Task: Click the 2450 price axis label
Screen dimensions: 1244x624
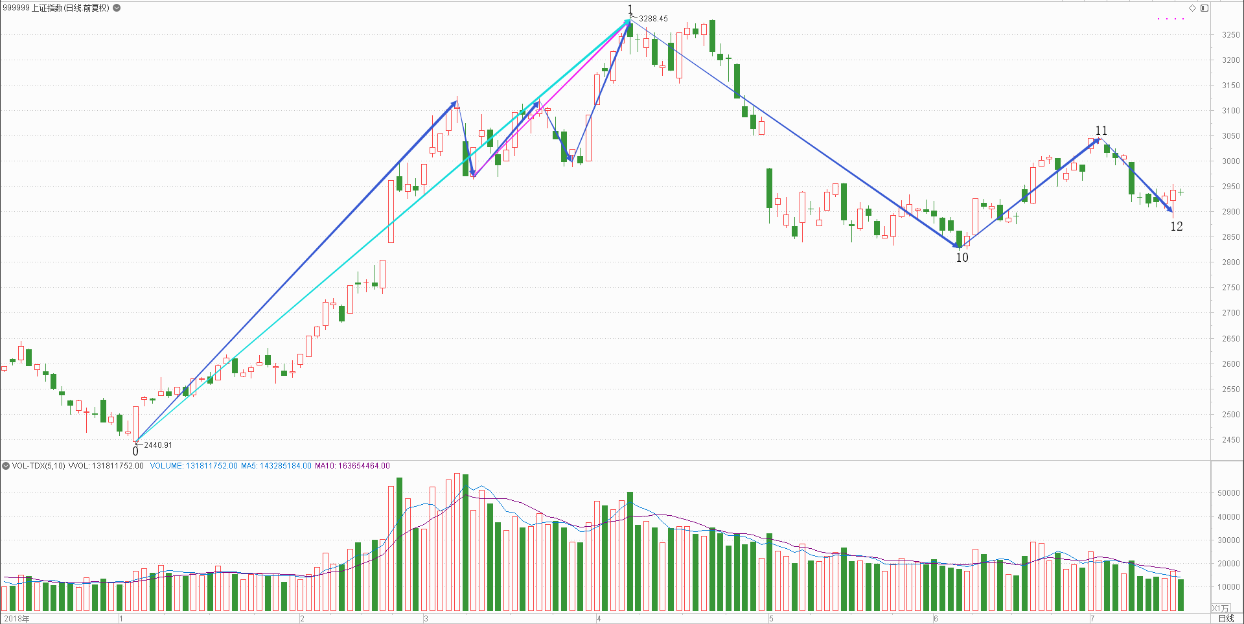Action: click(1230, 439)
